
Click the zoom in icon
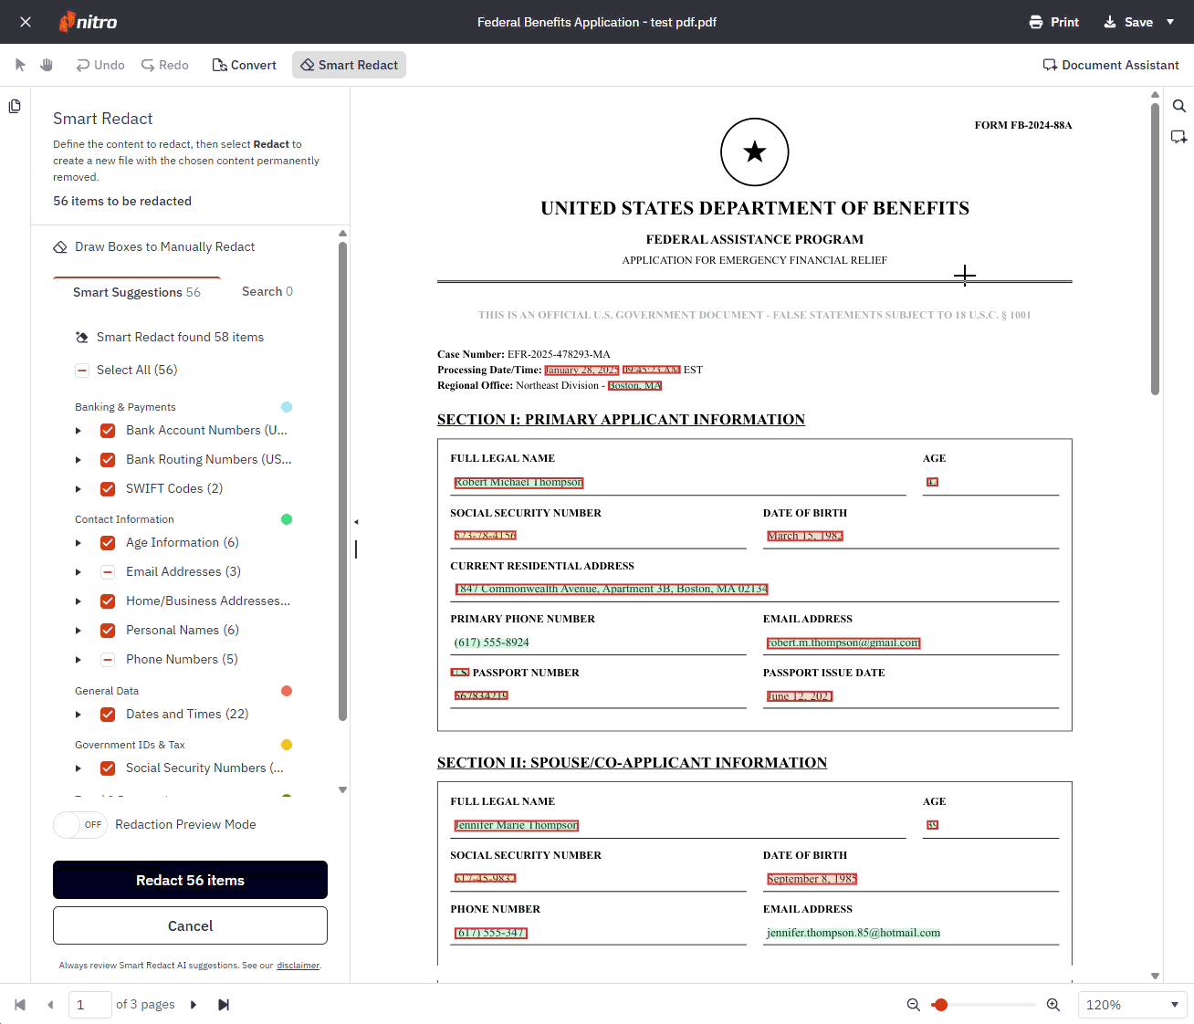[x=1053, y=1005]
